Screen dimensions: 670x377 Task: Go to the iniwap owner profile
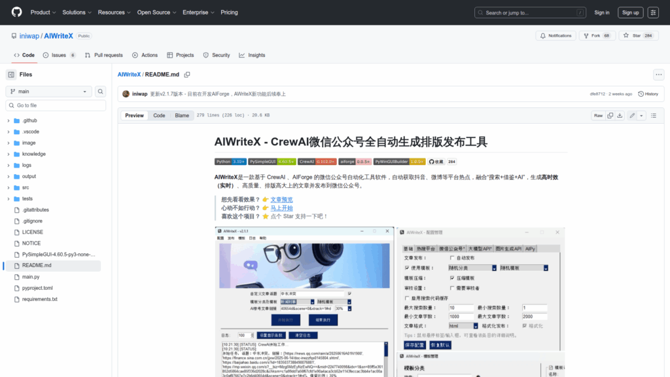click(29, 36)
